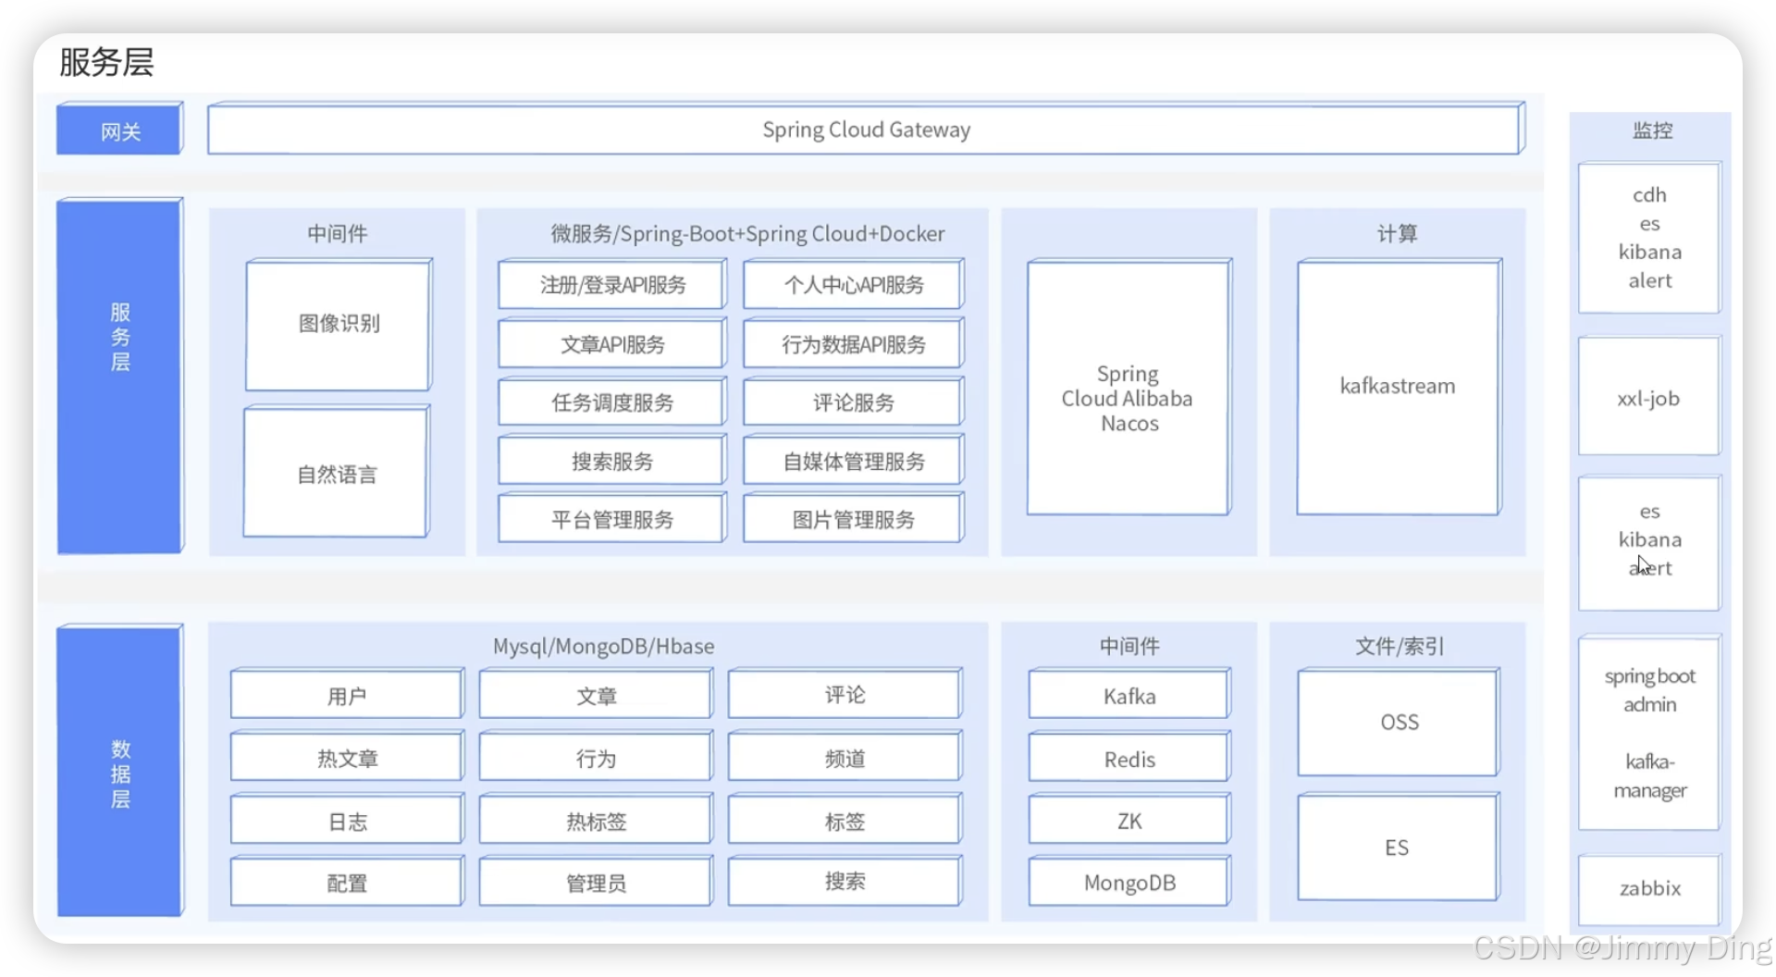This screenshot has width=1776, height=977.
Task: Click the 行为 data box
Action: [x=596, y=757]
